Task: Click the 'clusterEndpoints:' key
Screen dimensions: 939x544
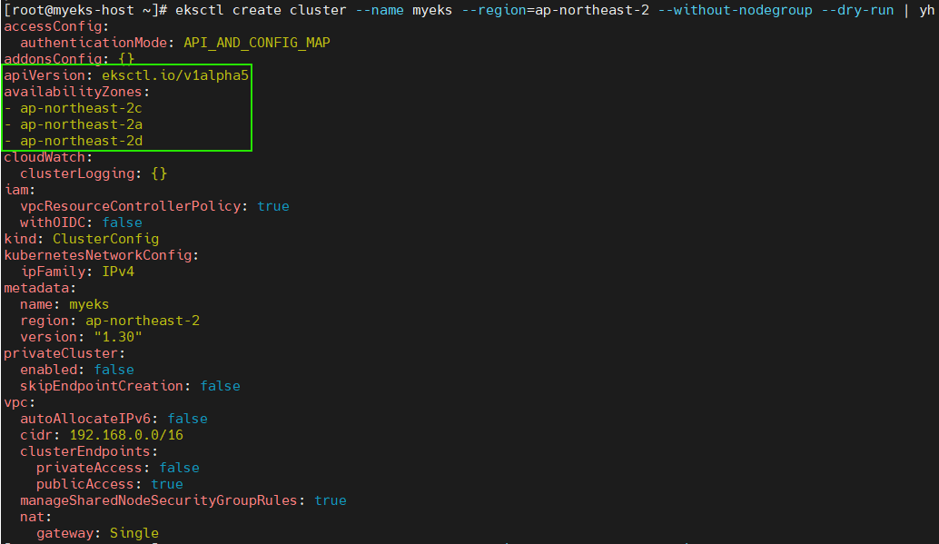Action: click(x=89, y=451)
